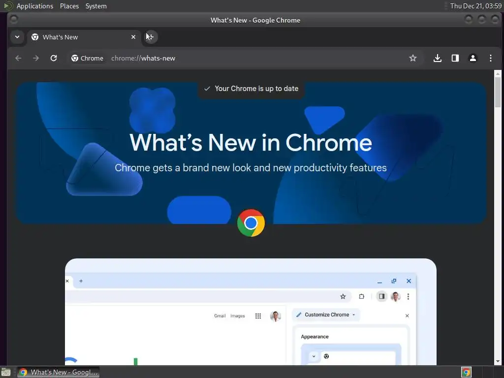
Task: Click the Chrome logo on the page
Action: click(x=251, y=223)
